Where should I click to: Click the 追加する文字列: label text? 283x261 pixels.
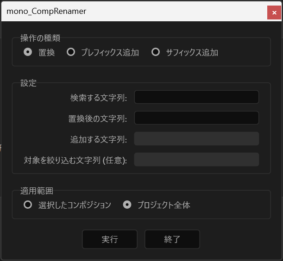click(98, 139)
